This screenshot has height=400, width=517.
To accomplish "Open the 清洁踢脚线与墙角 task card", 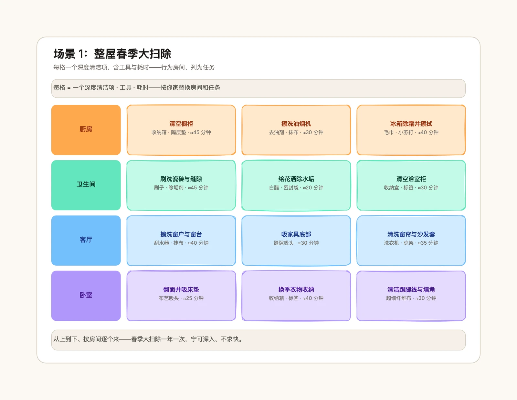I will click(x=411, y=296).
